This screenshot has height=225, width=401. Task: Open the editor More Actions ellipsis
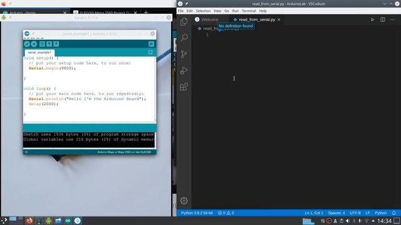click(393, 19)
